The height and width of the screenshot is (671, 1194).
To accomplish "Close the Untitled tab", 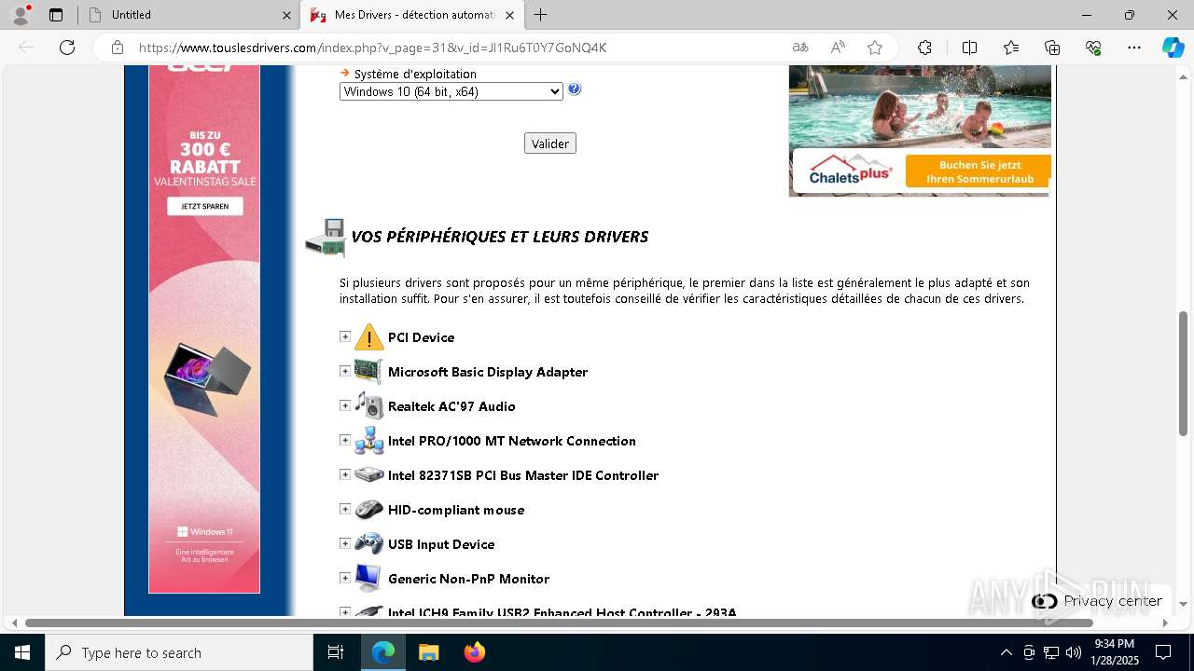I will [286, 15].
